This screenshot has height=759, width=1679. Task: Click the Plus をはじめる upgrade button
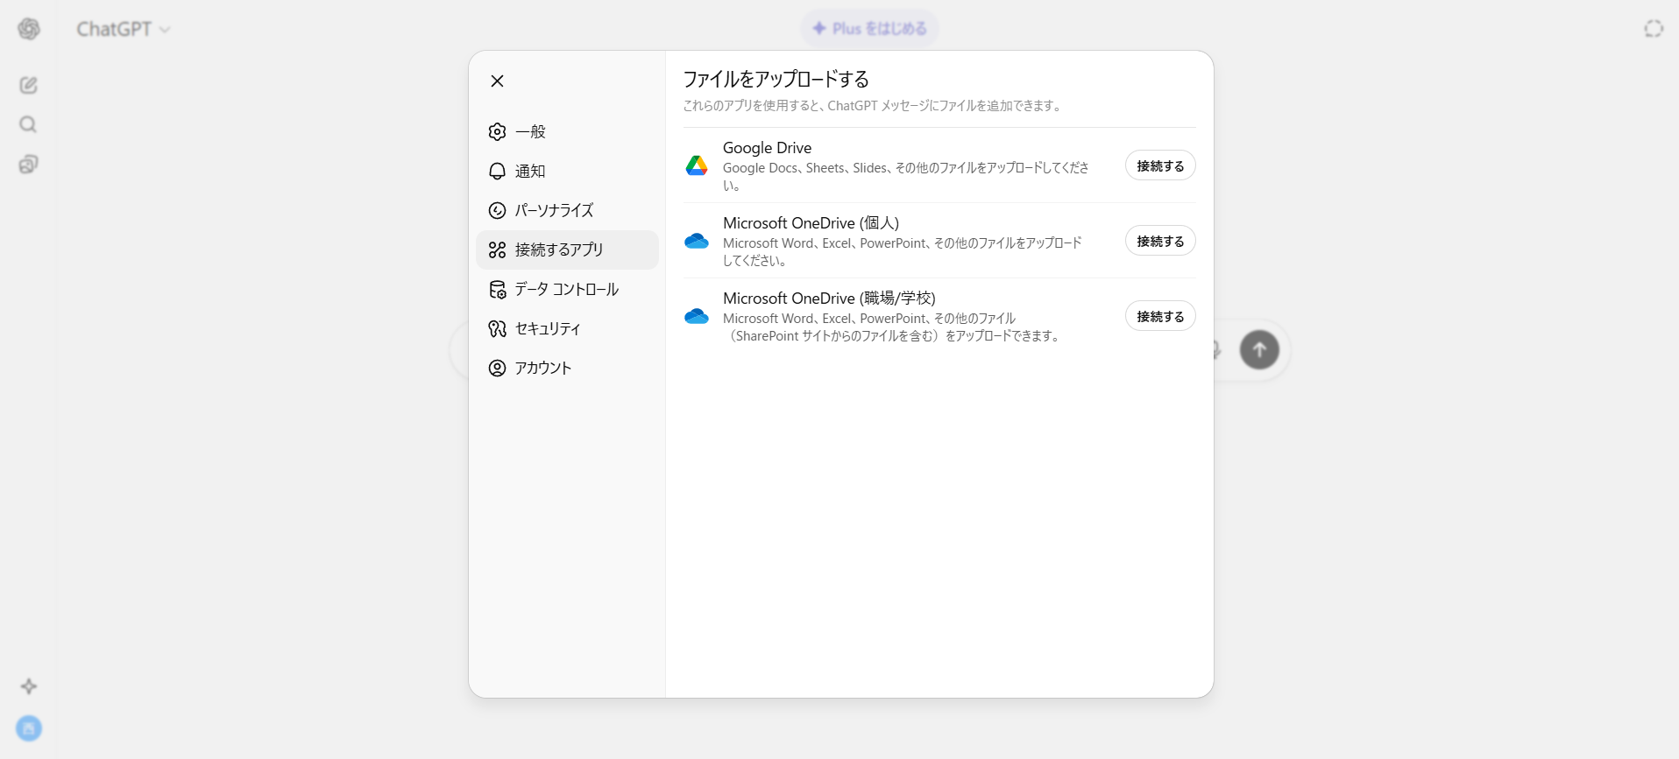pos(869,29)
